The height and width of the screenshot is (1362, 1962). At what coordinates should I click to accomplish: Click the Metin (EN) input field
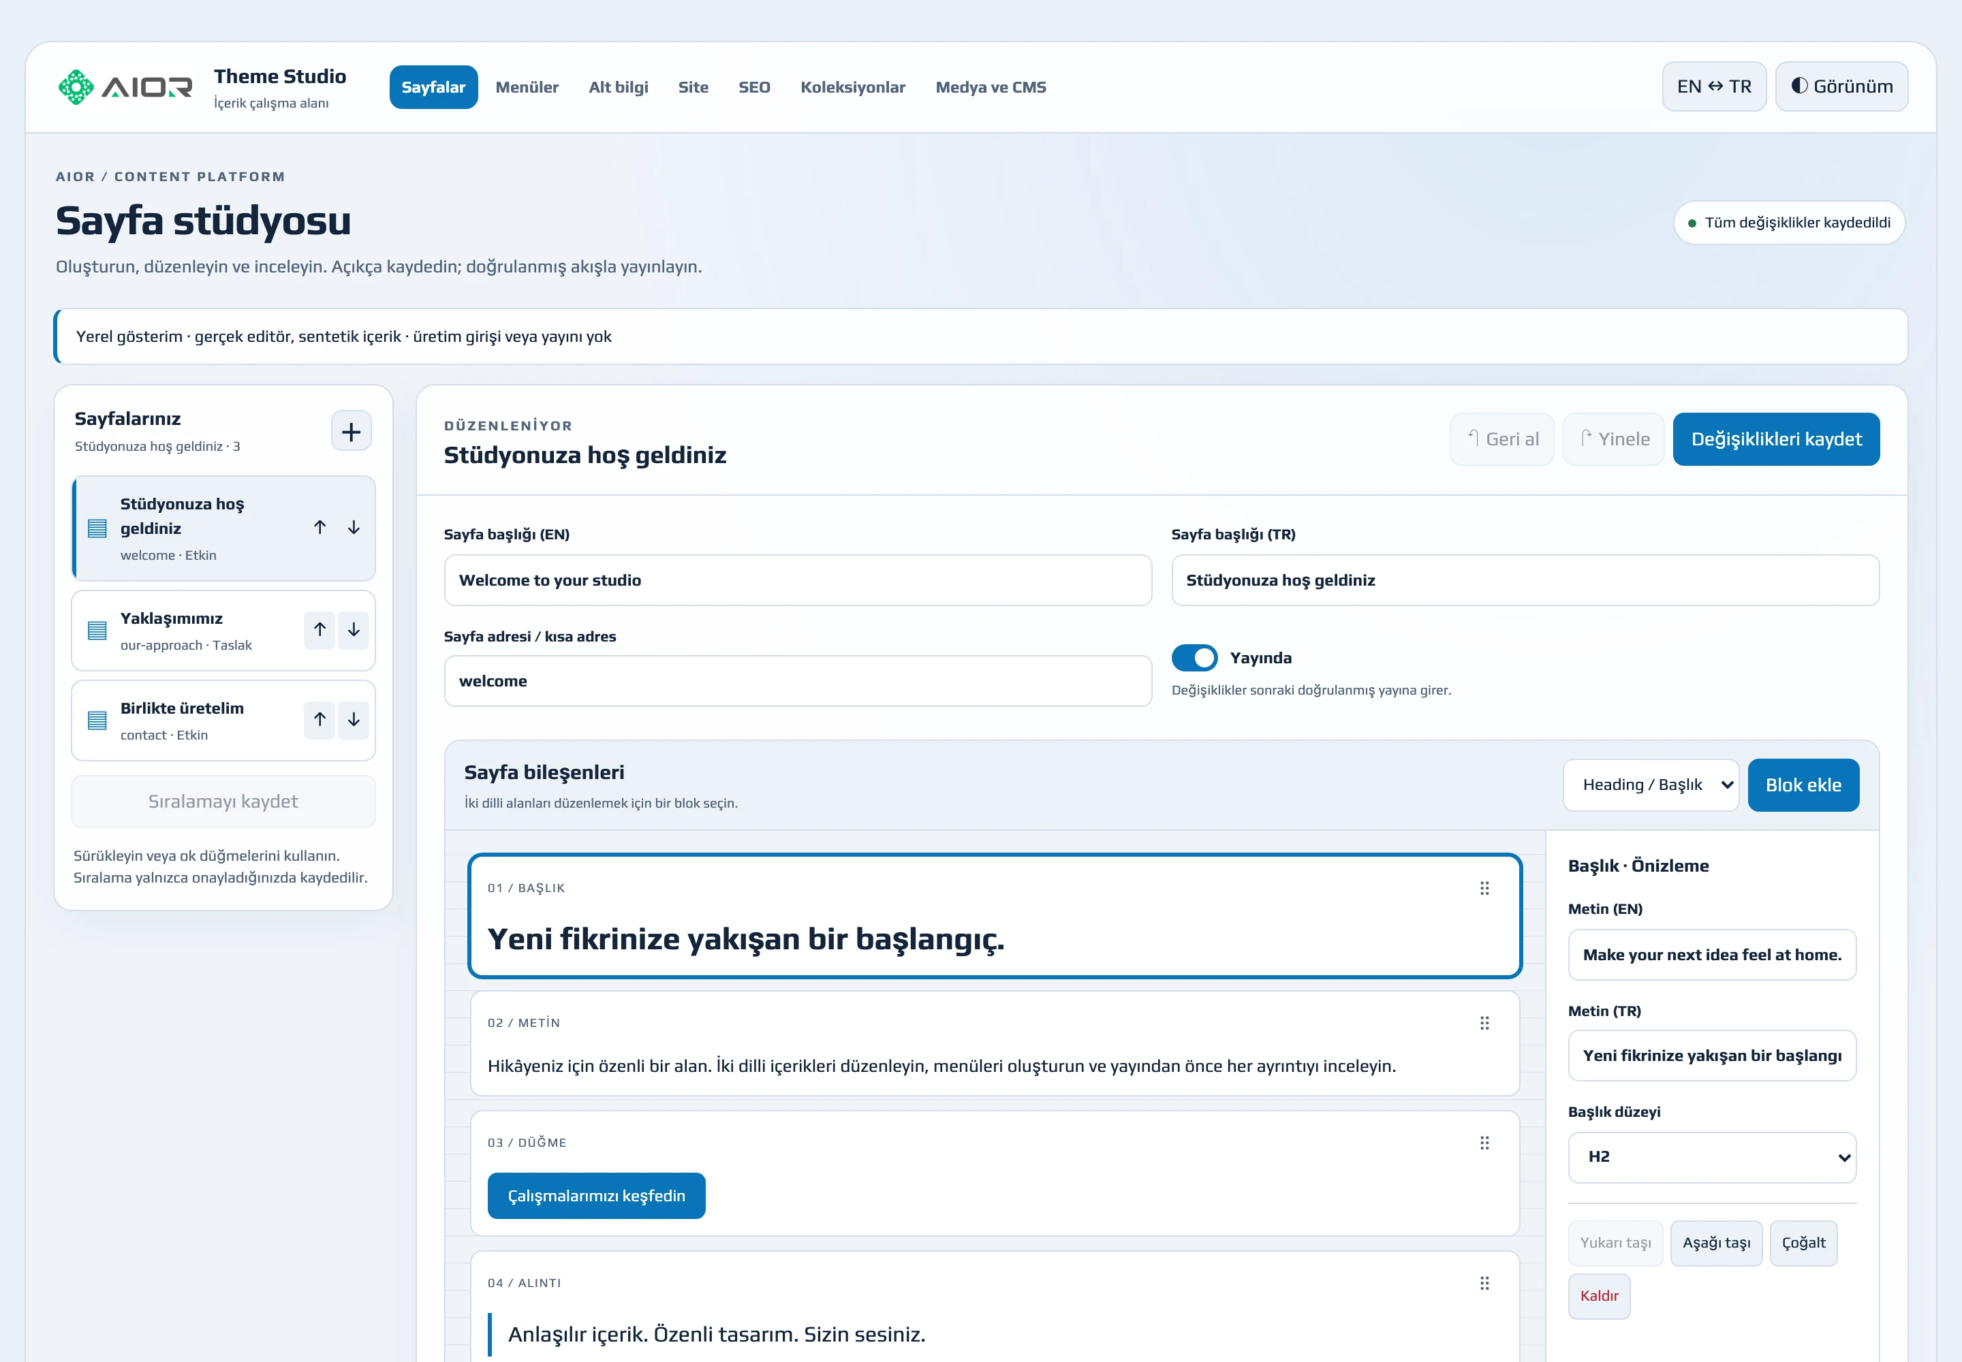[x=1712, y=955]
